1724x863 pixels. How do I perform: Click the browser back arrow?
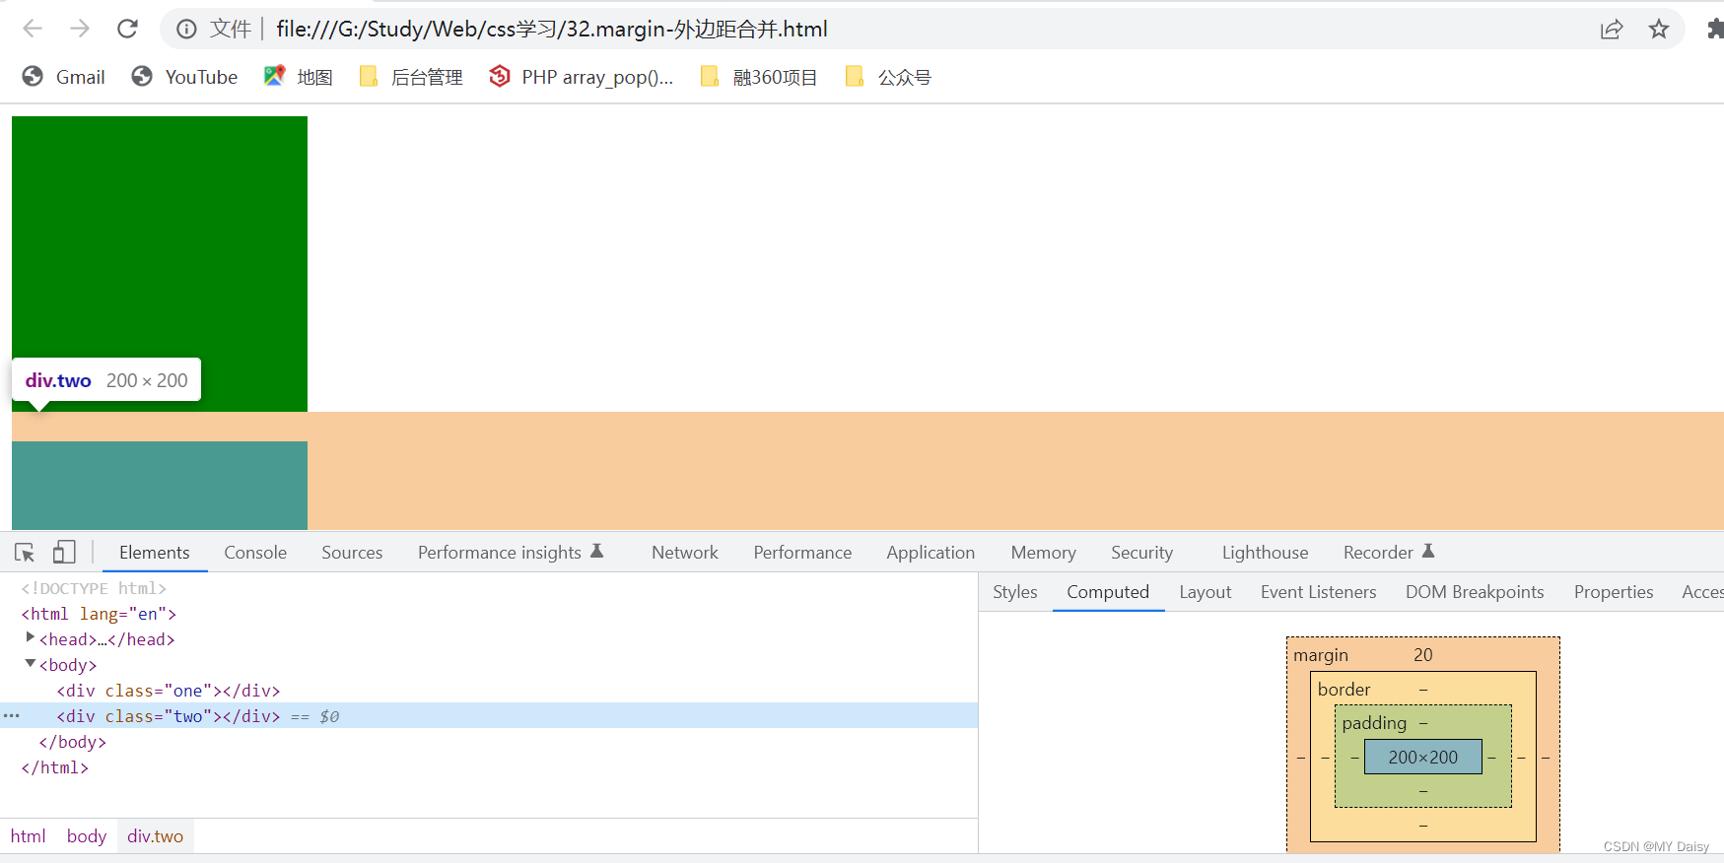(x=33, y=29)
